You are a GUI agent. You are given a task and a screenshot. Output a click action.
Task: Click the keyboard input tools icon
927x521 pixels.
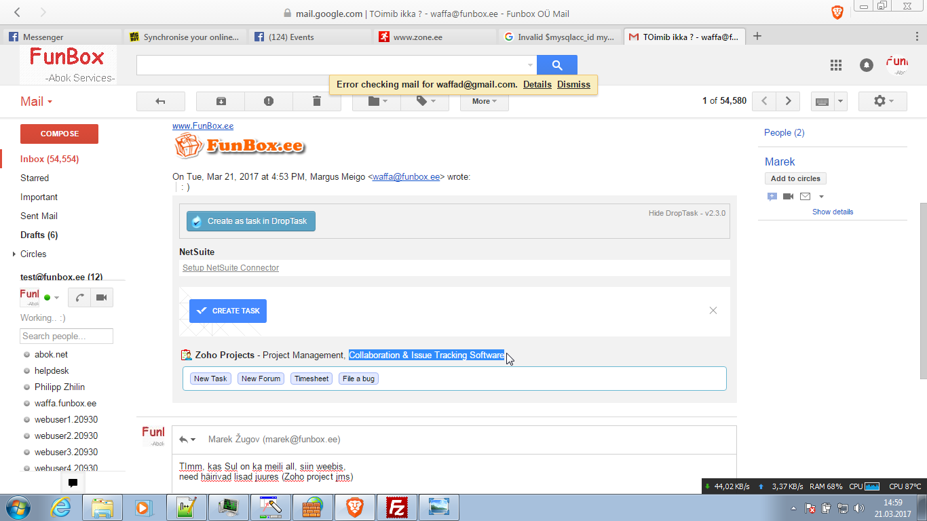[x=822, y=101]
